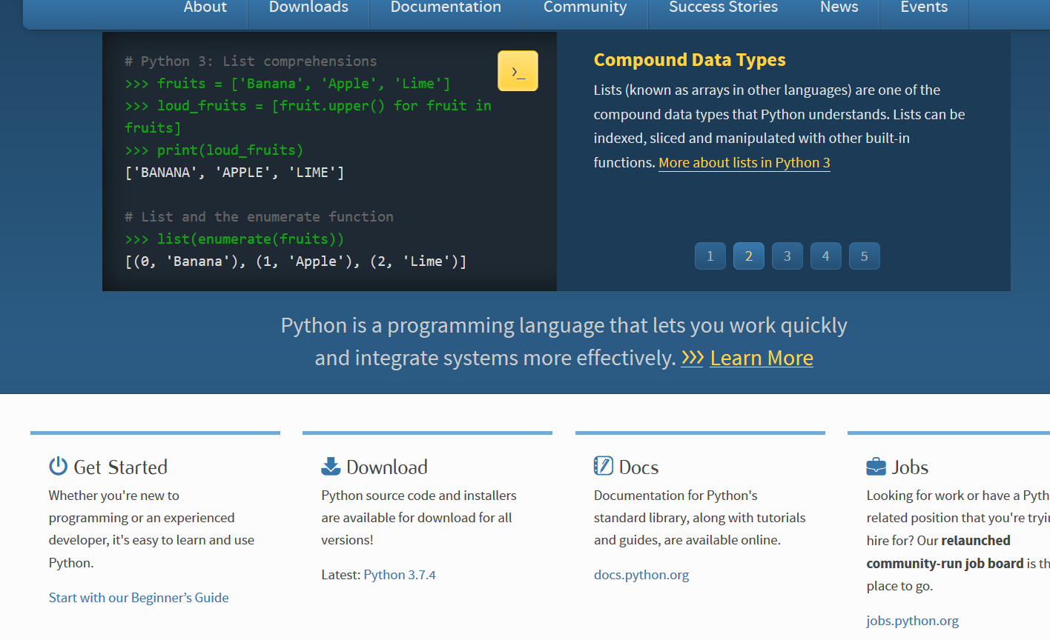
Task: Follow the 'More about lists in Python 3' link
Action: (744, 163)
